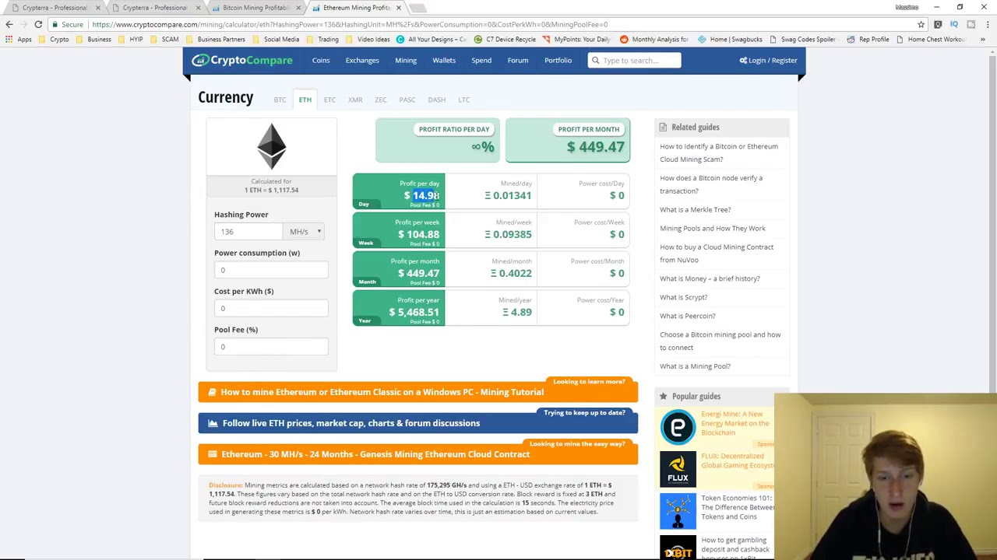Open the Token Economies 101 thumbnail
The height and width of the screenshot is (560, 997).
pyautogui.click(x=678, y=511)
